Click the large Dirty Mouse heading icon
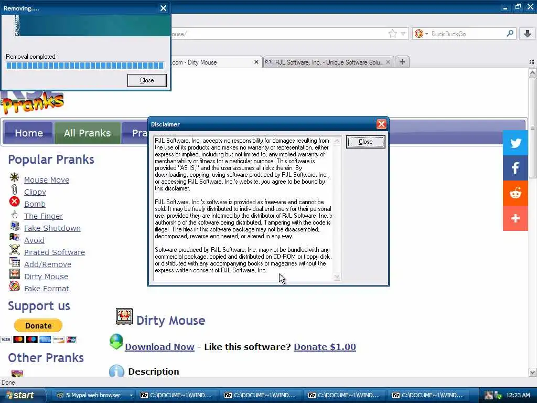The height and width of the screenshot is (403, 537). point(124,316)
